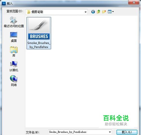This screenshot has width=141, height=135.
Task: Create a new folder icon
Action: click(x=104, y=12)
